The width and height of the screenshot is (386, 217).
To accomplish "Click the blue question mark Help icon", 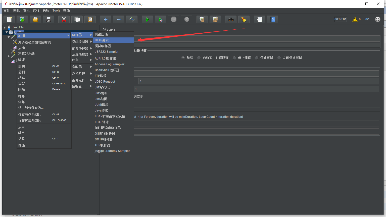I will (272, 19).
